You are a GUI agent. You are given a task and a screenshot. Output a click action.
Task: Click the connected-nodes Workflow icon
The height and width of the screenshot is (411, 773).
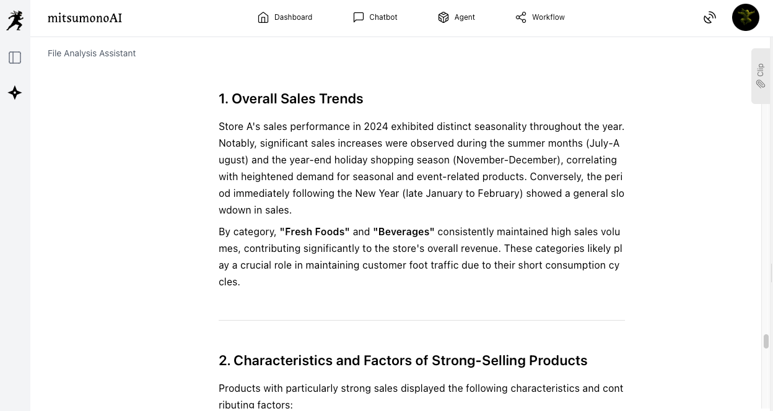521,17
